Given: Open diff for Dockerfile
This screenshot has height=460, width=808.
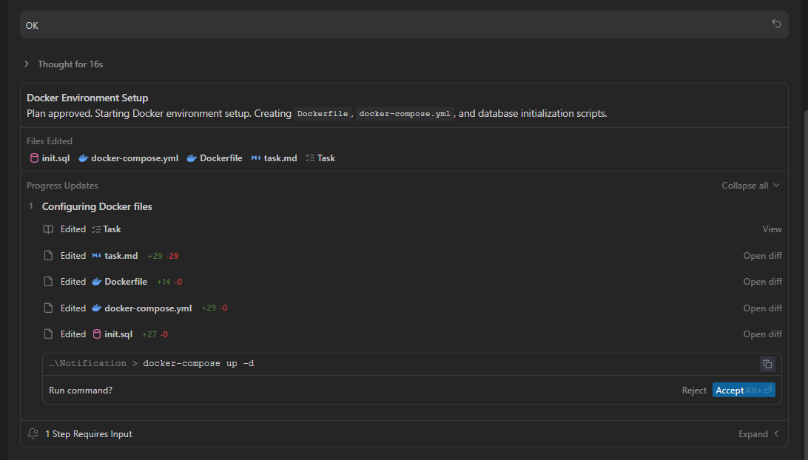Looking at the screenshot, I should click(762, 282).
